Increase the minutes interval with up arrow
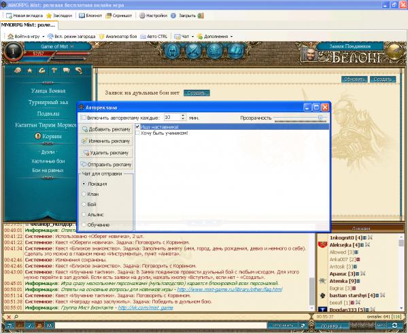The width and height of the screenshot is (408, 334). (x=183, y=116)
